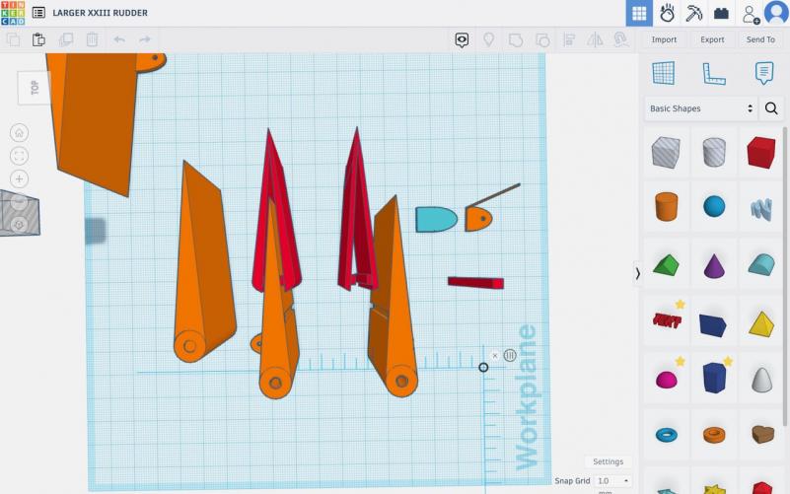This screenshot has height=494, width=790.
Task: Click the Paste icon in toolbar
Action: click(x=38, y=39)
